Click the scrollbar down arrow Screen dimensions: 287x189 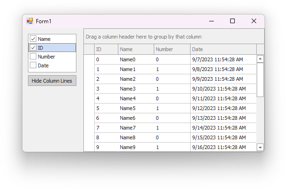[x=260, y=147]
